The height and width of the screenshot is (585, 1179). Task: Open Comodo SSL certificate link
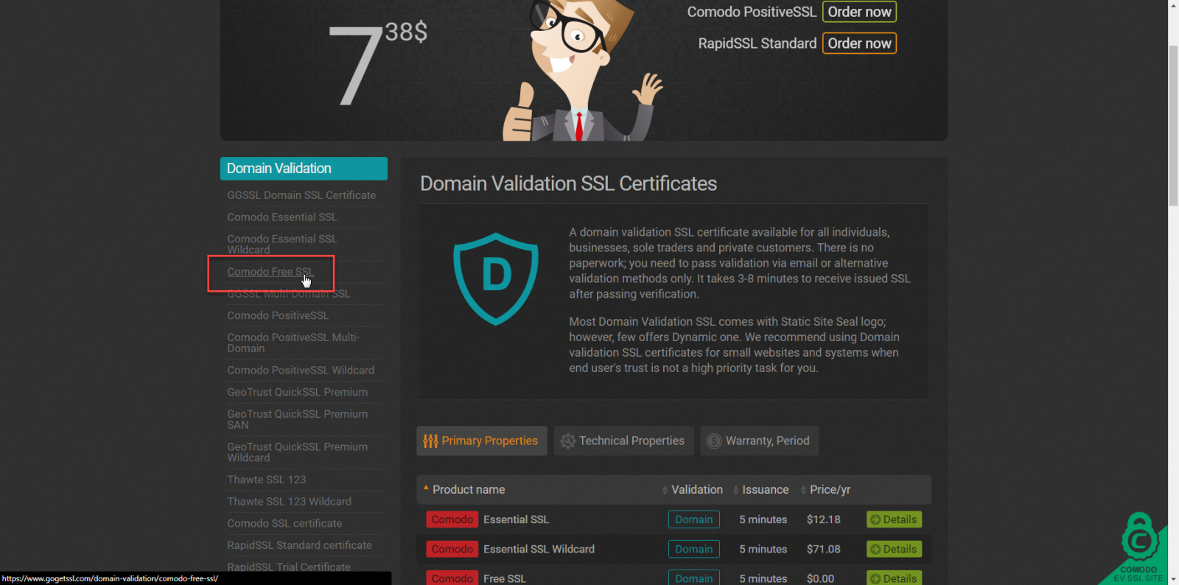[284, 523]
